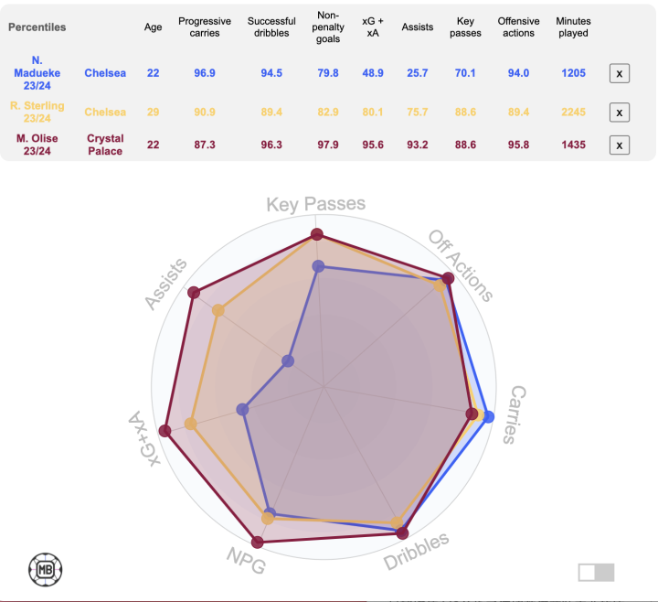
Task: Remove R. Sterling row with x button
Action: click(619, 113)
